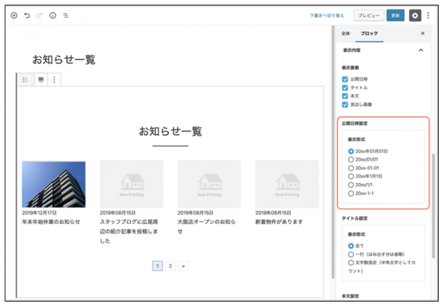Switch to the 全体 tab
443x305 pixels.
tap(346, 33)
